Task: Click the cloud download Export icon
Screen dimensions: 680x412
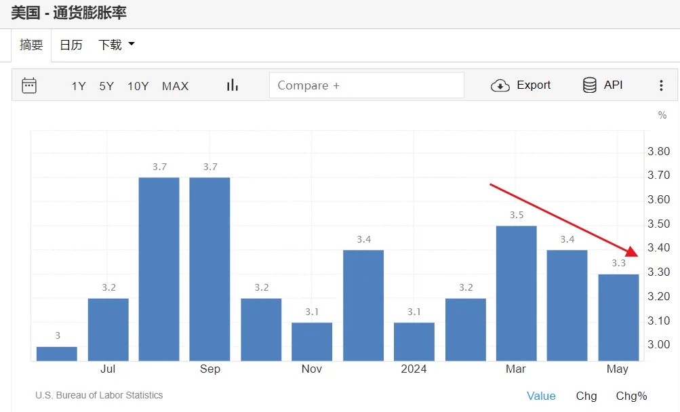Action: (x=500, y=85)
